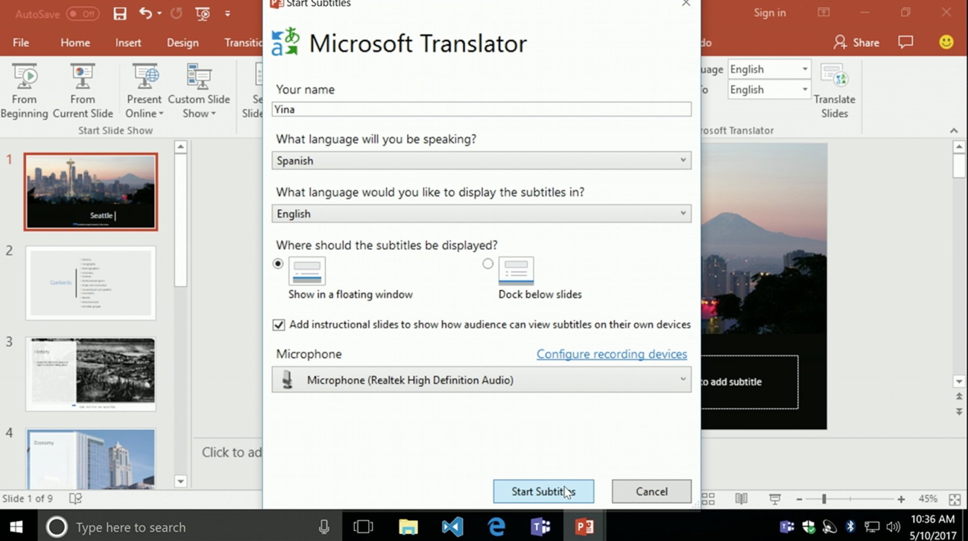Image resolution: width=968 pixels, height=541 pixels.
Task: Click the Microsoft Translator icon
Action: click(x=286, y=42)
